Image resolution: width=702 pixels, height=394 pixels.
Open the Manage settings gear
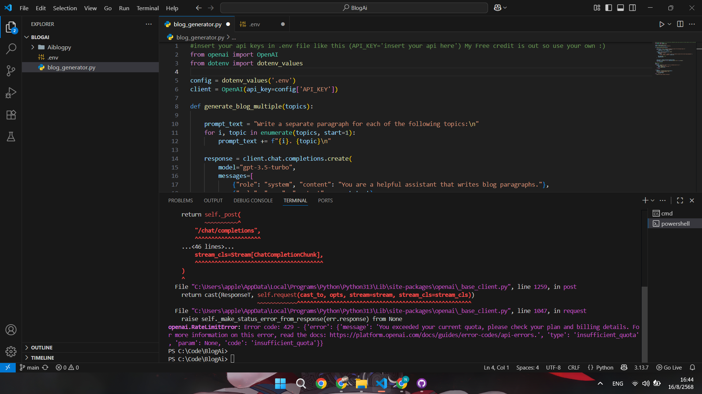pos(11,352)
